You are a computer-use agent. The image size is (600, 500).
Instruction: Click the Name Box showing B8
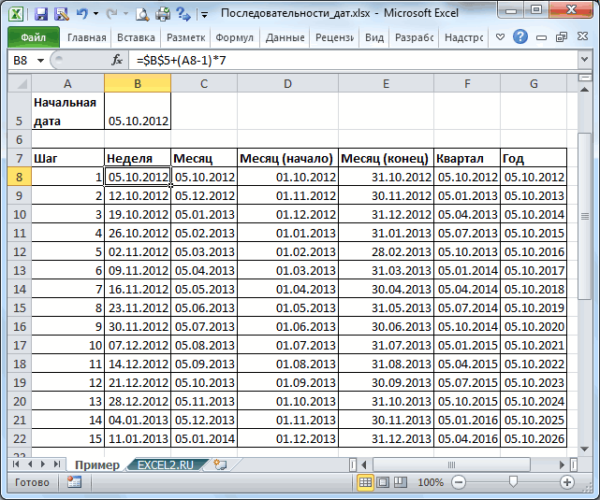[x=22, y=61]
